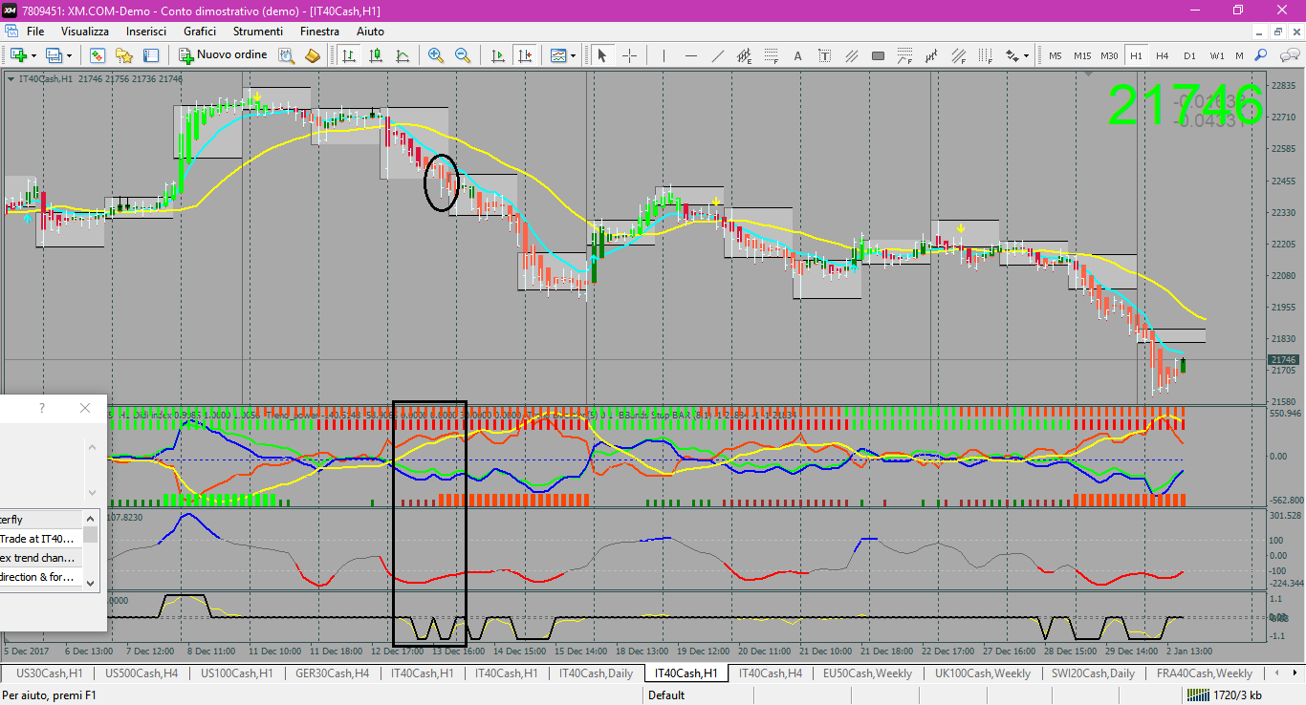
Task: Switch to the IT40Cash,Daily chart tab
Action: click(x=596, y=673)
